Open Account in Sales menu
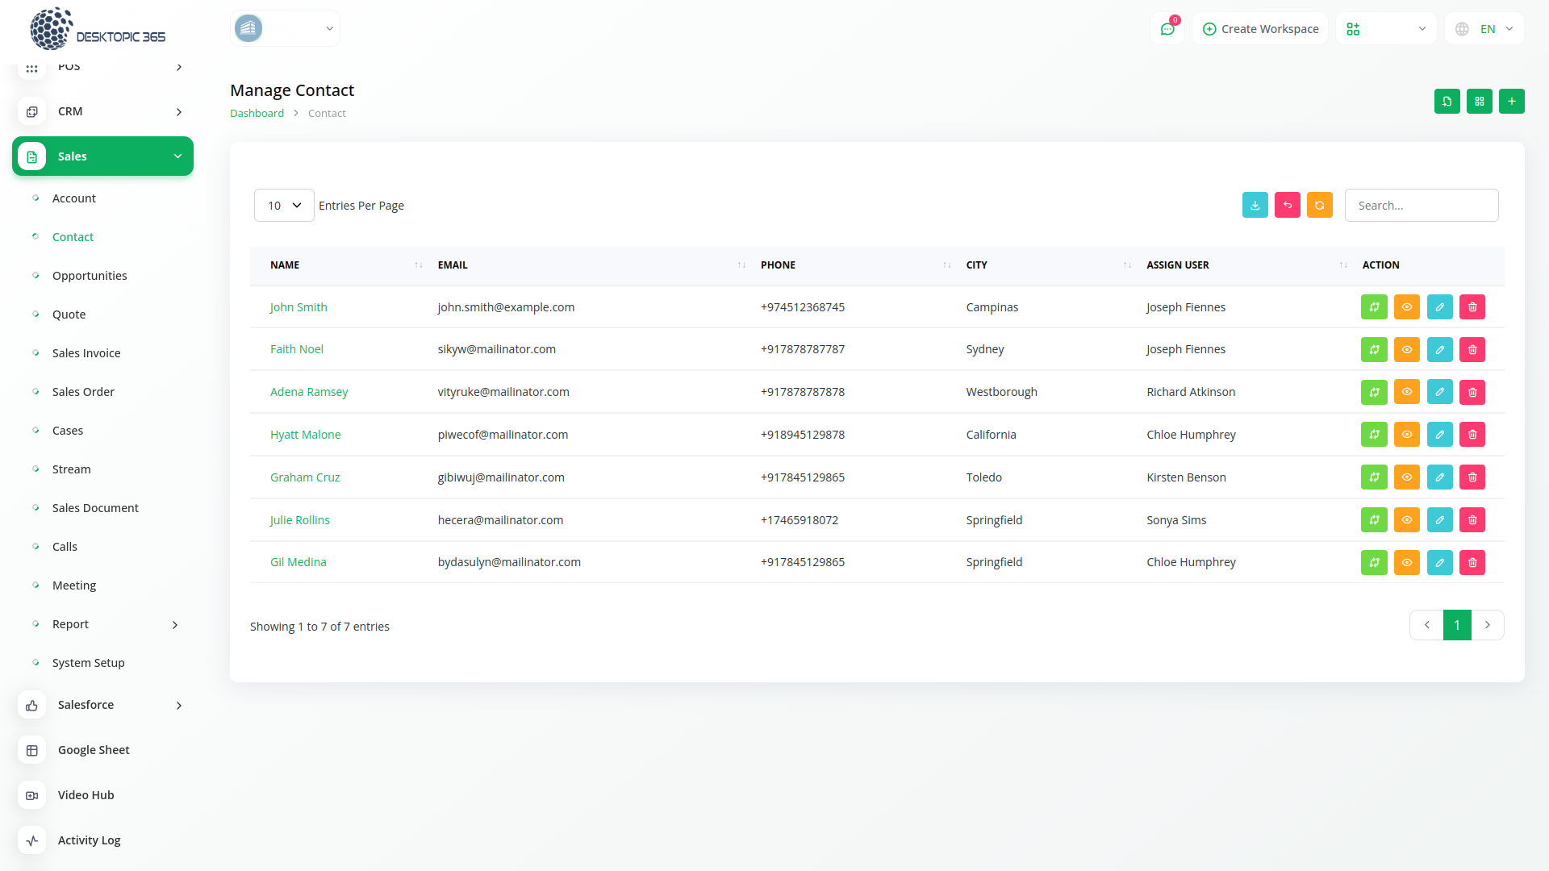 [x=74, y=198]
